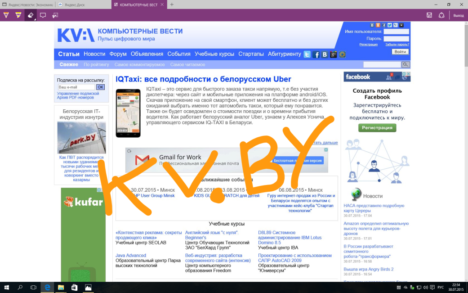
Task: Share via Twitter icon above login form
Action: tap(389, 25)
